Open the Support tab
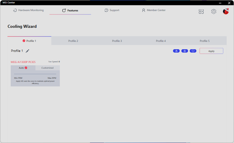 click(x=112, y=10)
